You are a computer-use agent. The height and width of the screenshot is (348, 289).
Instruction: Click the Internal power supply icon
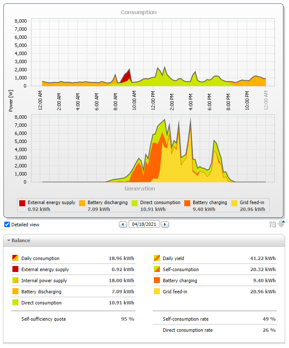pyautogui.click(x=15, y=281)
